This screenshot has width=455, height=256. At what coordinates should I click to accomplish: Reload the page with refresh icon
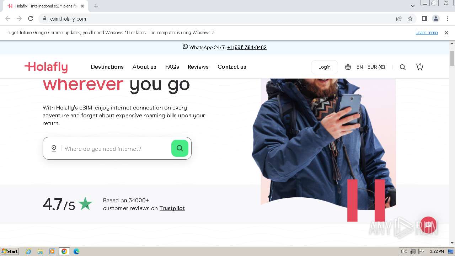[31, 18]
